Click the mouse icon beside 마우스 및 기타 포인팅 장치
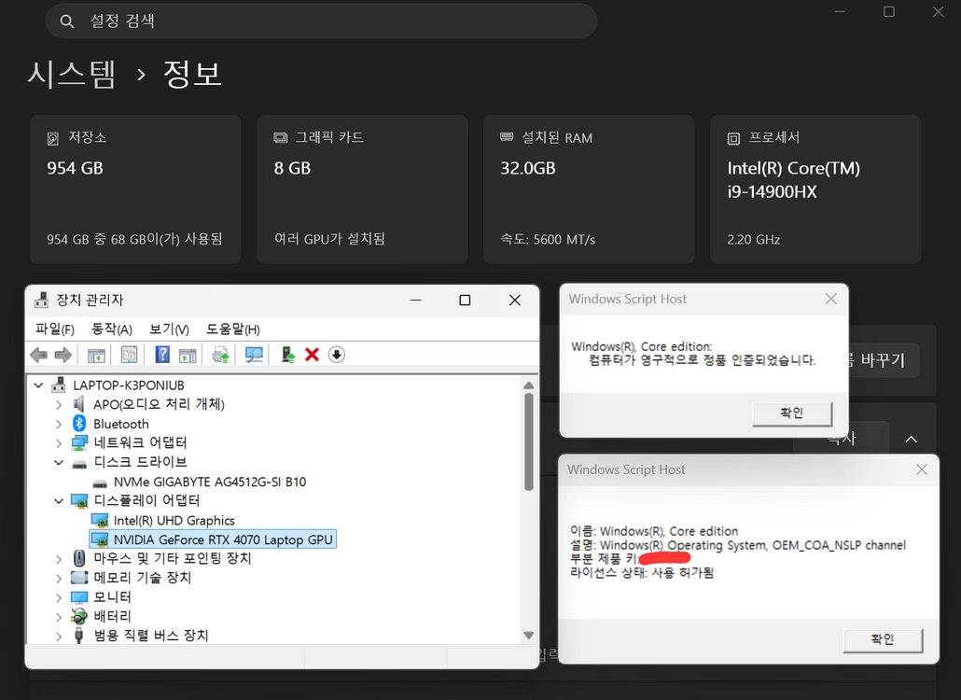 point(79,558)
